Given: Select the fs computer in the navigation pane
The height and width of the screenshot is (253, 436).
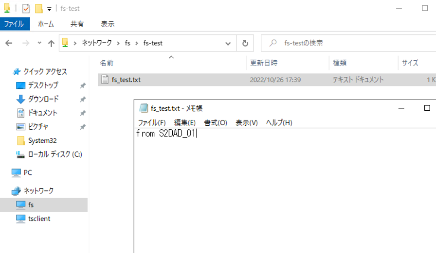Looking at the screenshot, I should tap(44, 205).
